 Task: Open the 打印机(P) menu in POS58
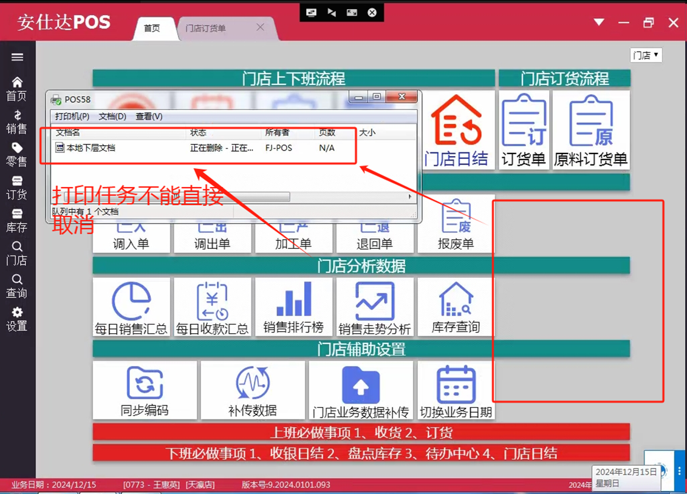pos(72,117)
